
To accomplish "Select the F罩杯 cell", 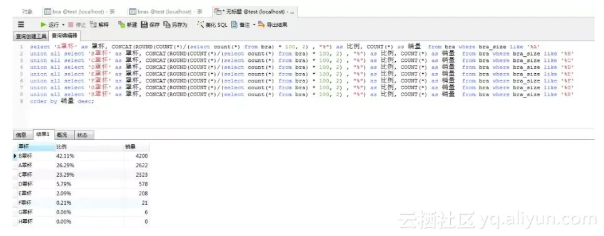I will pyautogui.click(x=36, y=203).
